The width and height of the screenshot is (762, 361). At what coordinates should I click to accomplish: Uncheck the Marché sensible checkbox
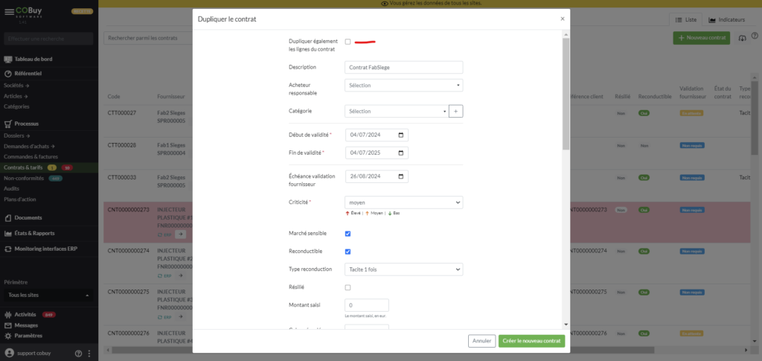[348, 234]
